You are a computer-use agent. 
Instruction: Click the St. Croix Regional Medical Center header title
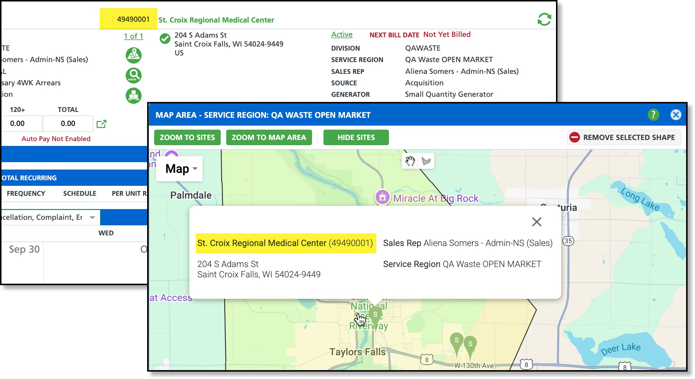[x=216, y=20]
